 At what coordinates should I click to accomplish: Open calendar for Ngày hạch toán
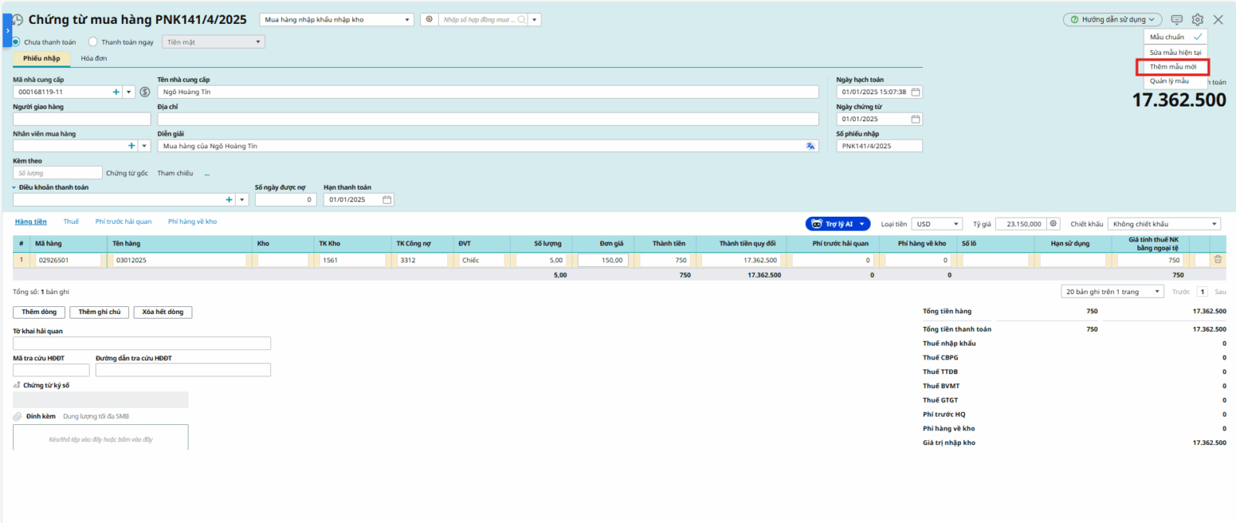tap(915, 92)
